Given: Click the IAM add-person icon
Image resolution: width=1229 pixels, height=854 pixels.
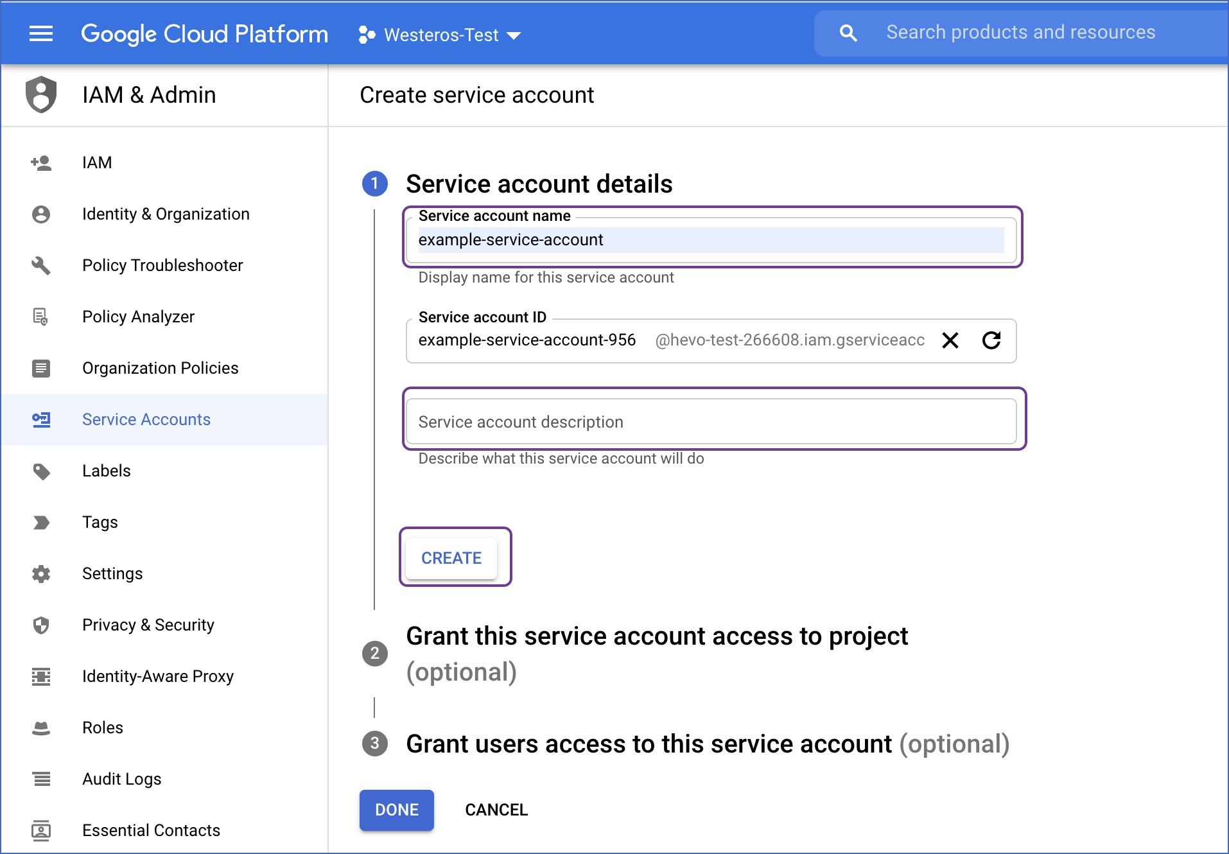Looking at the screenshot, I should (41, 162).
